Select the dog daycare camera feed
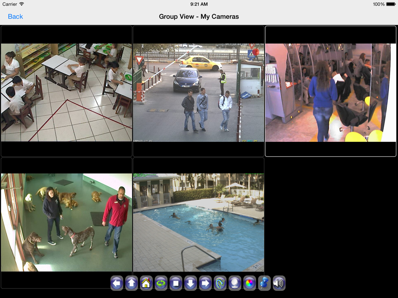 [x=66, y=223]
